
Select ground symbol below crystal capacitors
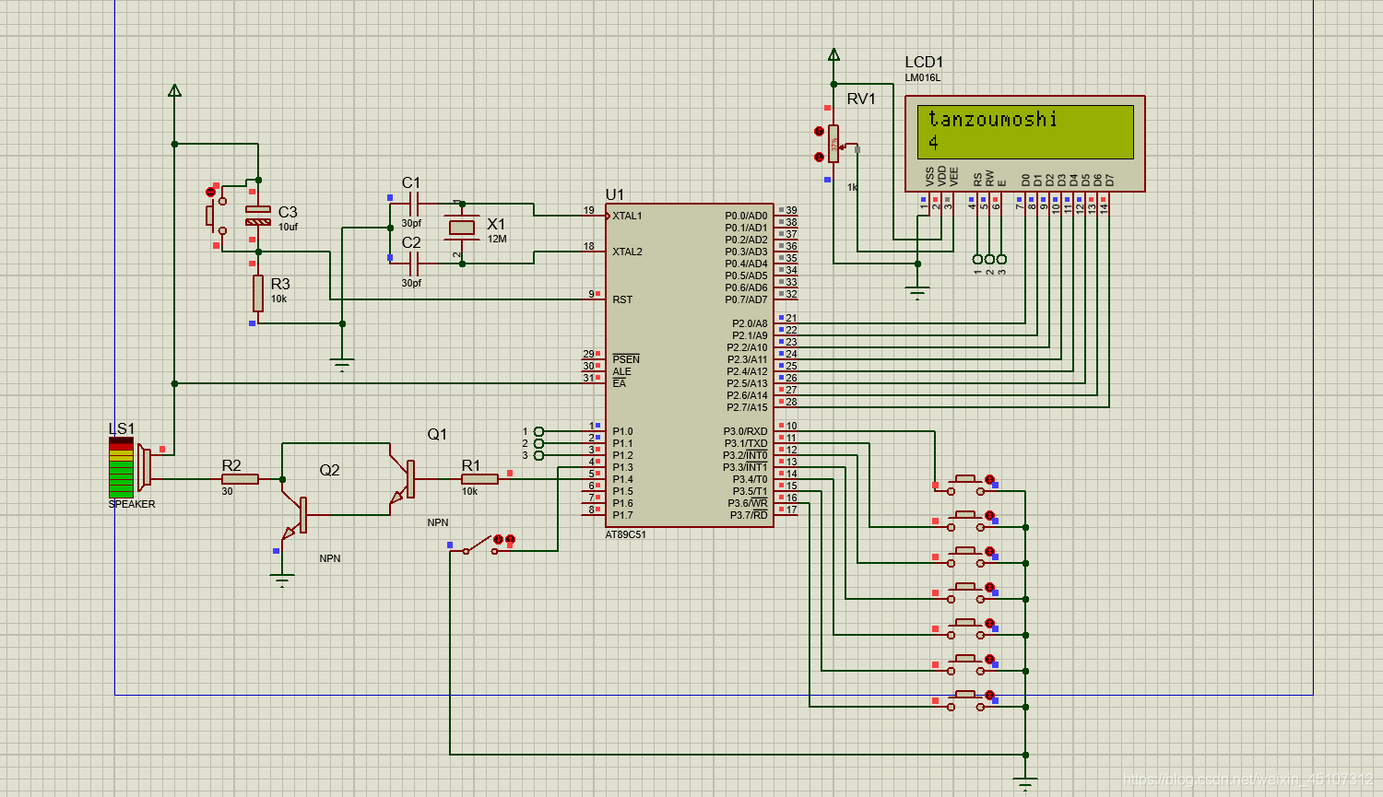tap(342, 365)
